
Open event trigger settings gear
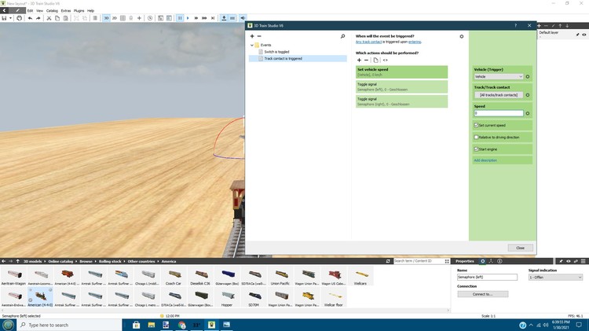[462, 36]
